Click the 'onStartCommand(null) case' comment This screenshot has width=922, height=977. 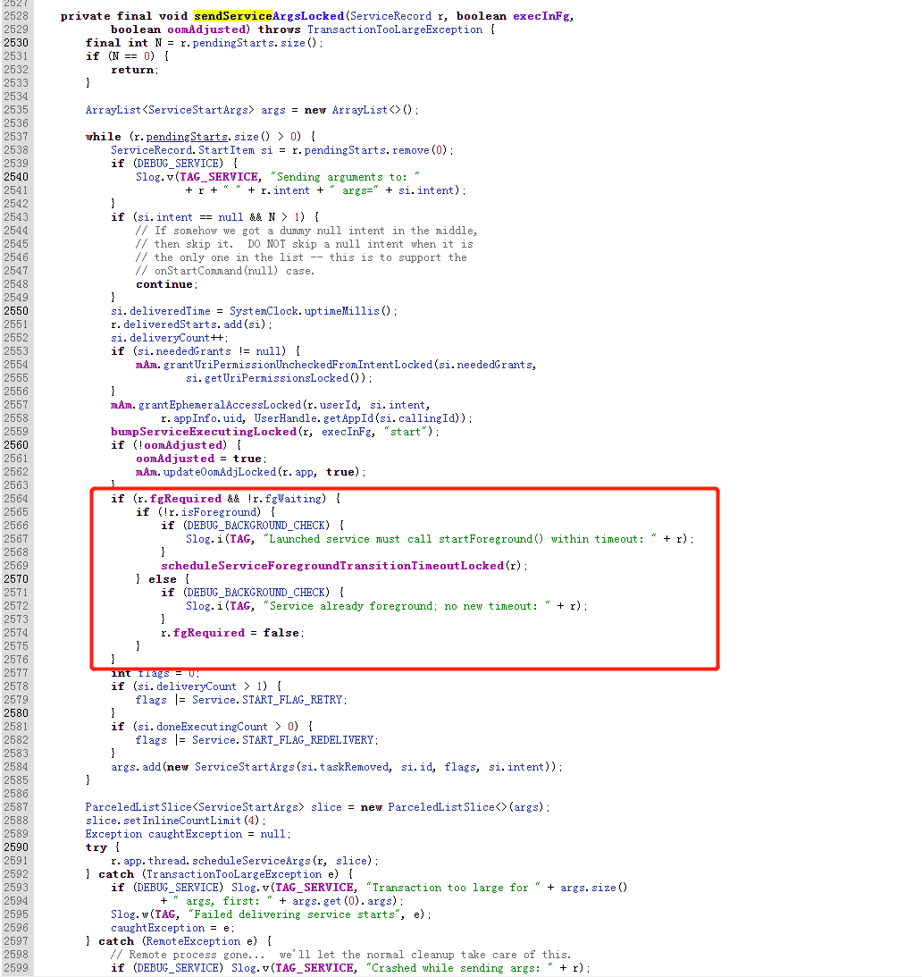[x=225, y=271]
